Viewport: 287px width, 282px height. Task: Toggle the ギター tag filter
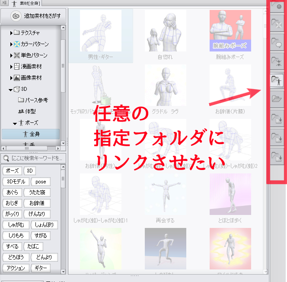(x=41, y=268)
